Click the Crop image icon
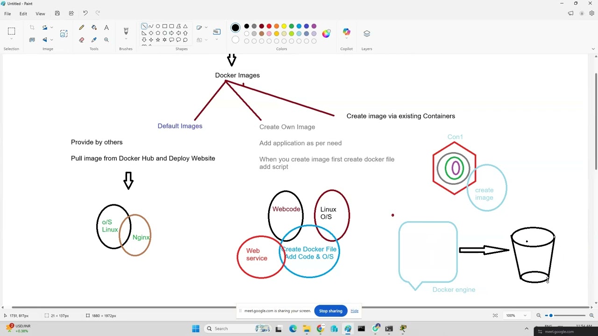 (x=32, y=28)
